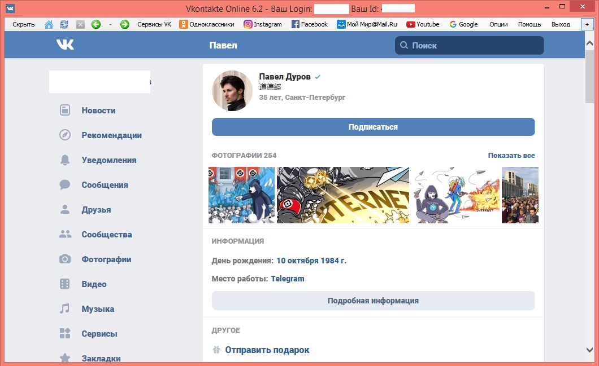Click the Vkontakte Online app icon in title bar
This screenshot has height=366, width=599.
(x=10, y=8)
